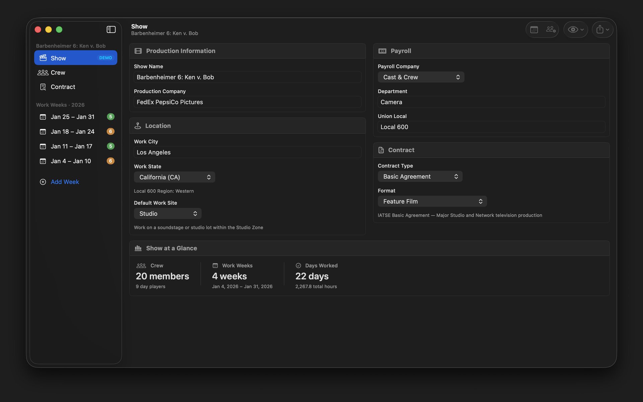The width and height of the screenshot is (643, 402).
Task: Open the Contract Type Basic Agreement dropdown
Action: coord(420,176)
